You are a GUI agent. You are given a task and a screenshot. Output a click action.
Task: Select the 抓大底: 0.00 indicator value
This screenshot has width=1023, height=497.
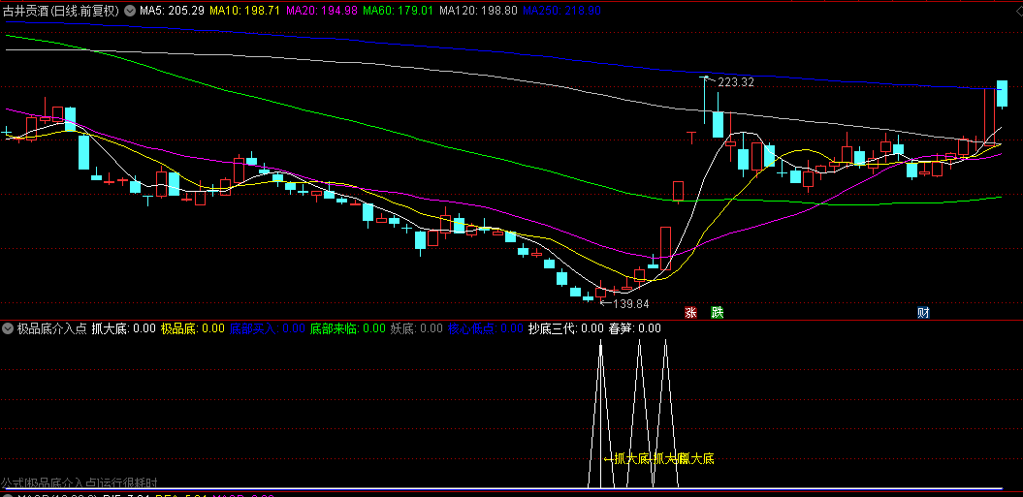pyautogui.click(x=124, y=328)
